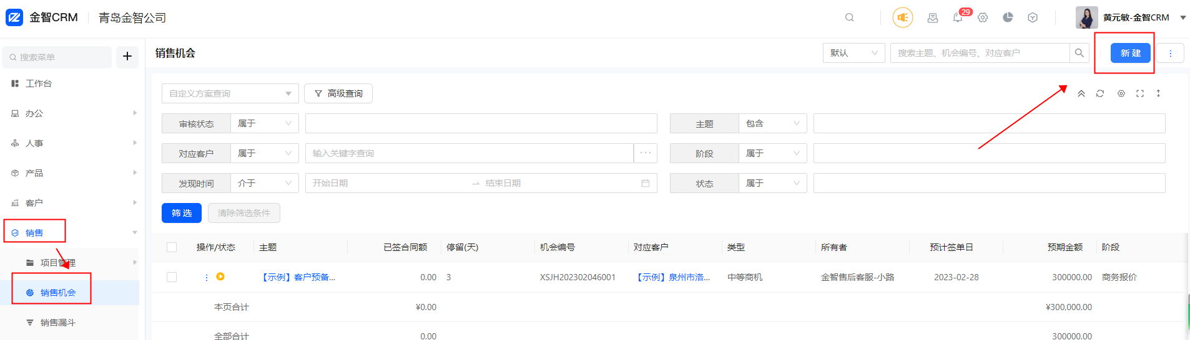Click the 机会编号 column header

tap(558, 247)
